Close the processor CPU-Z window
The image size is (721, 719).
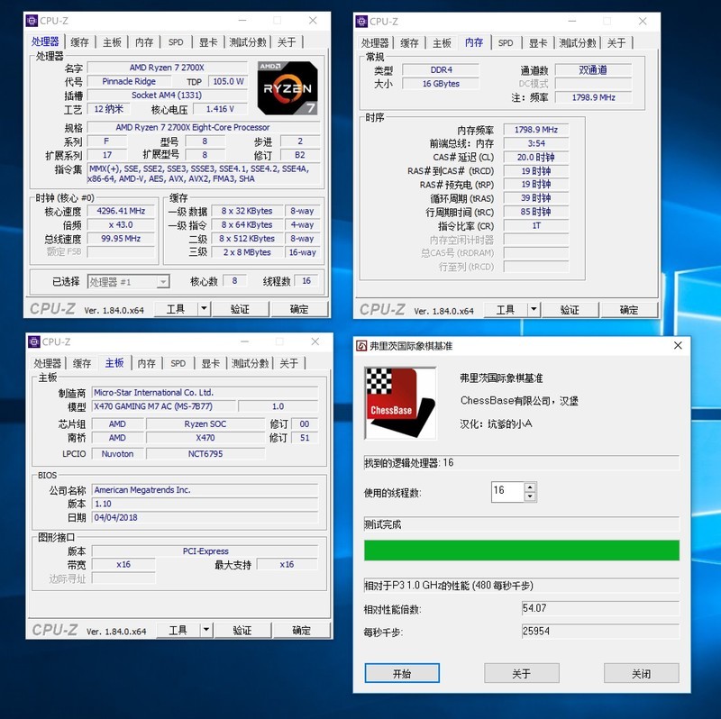pos(313,21)
